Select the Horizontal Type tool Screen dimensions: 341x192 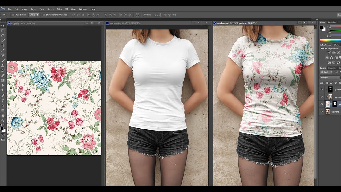(x=3, y=100)
